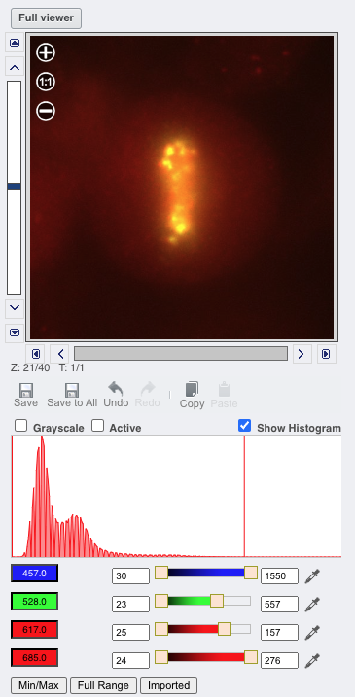Edit 617.0 channel maximum value 157

point(279,632)
